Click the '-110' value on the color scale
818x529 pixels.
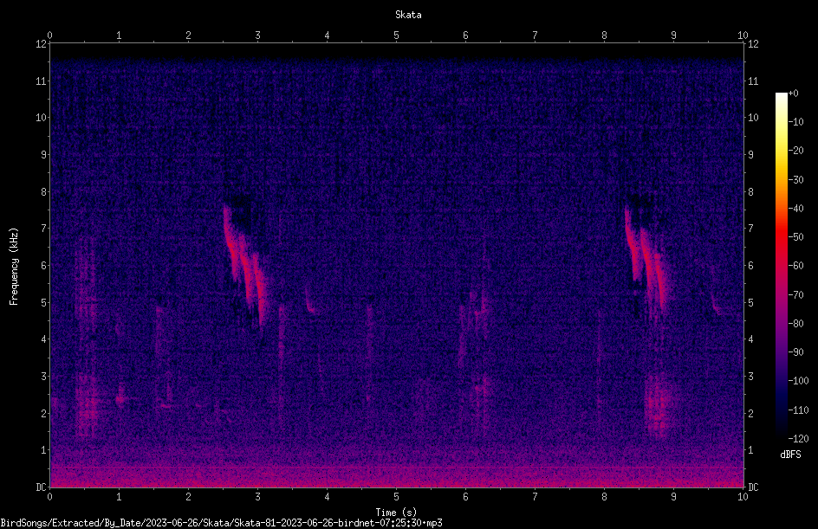798,410
